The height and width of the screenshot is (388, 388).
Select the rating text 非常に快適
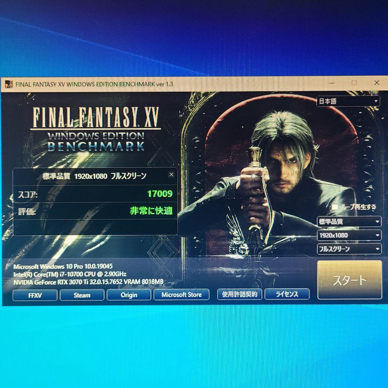(x=151, y=211)
